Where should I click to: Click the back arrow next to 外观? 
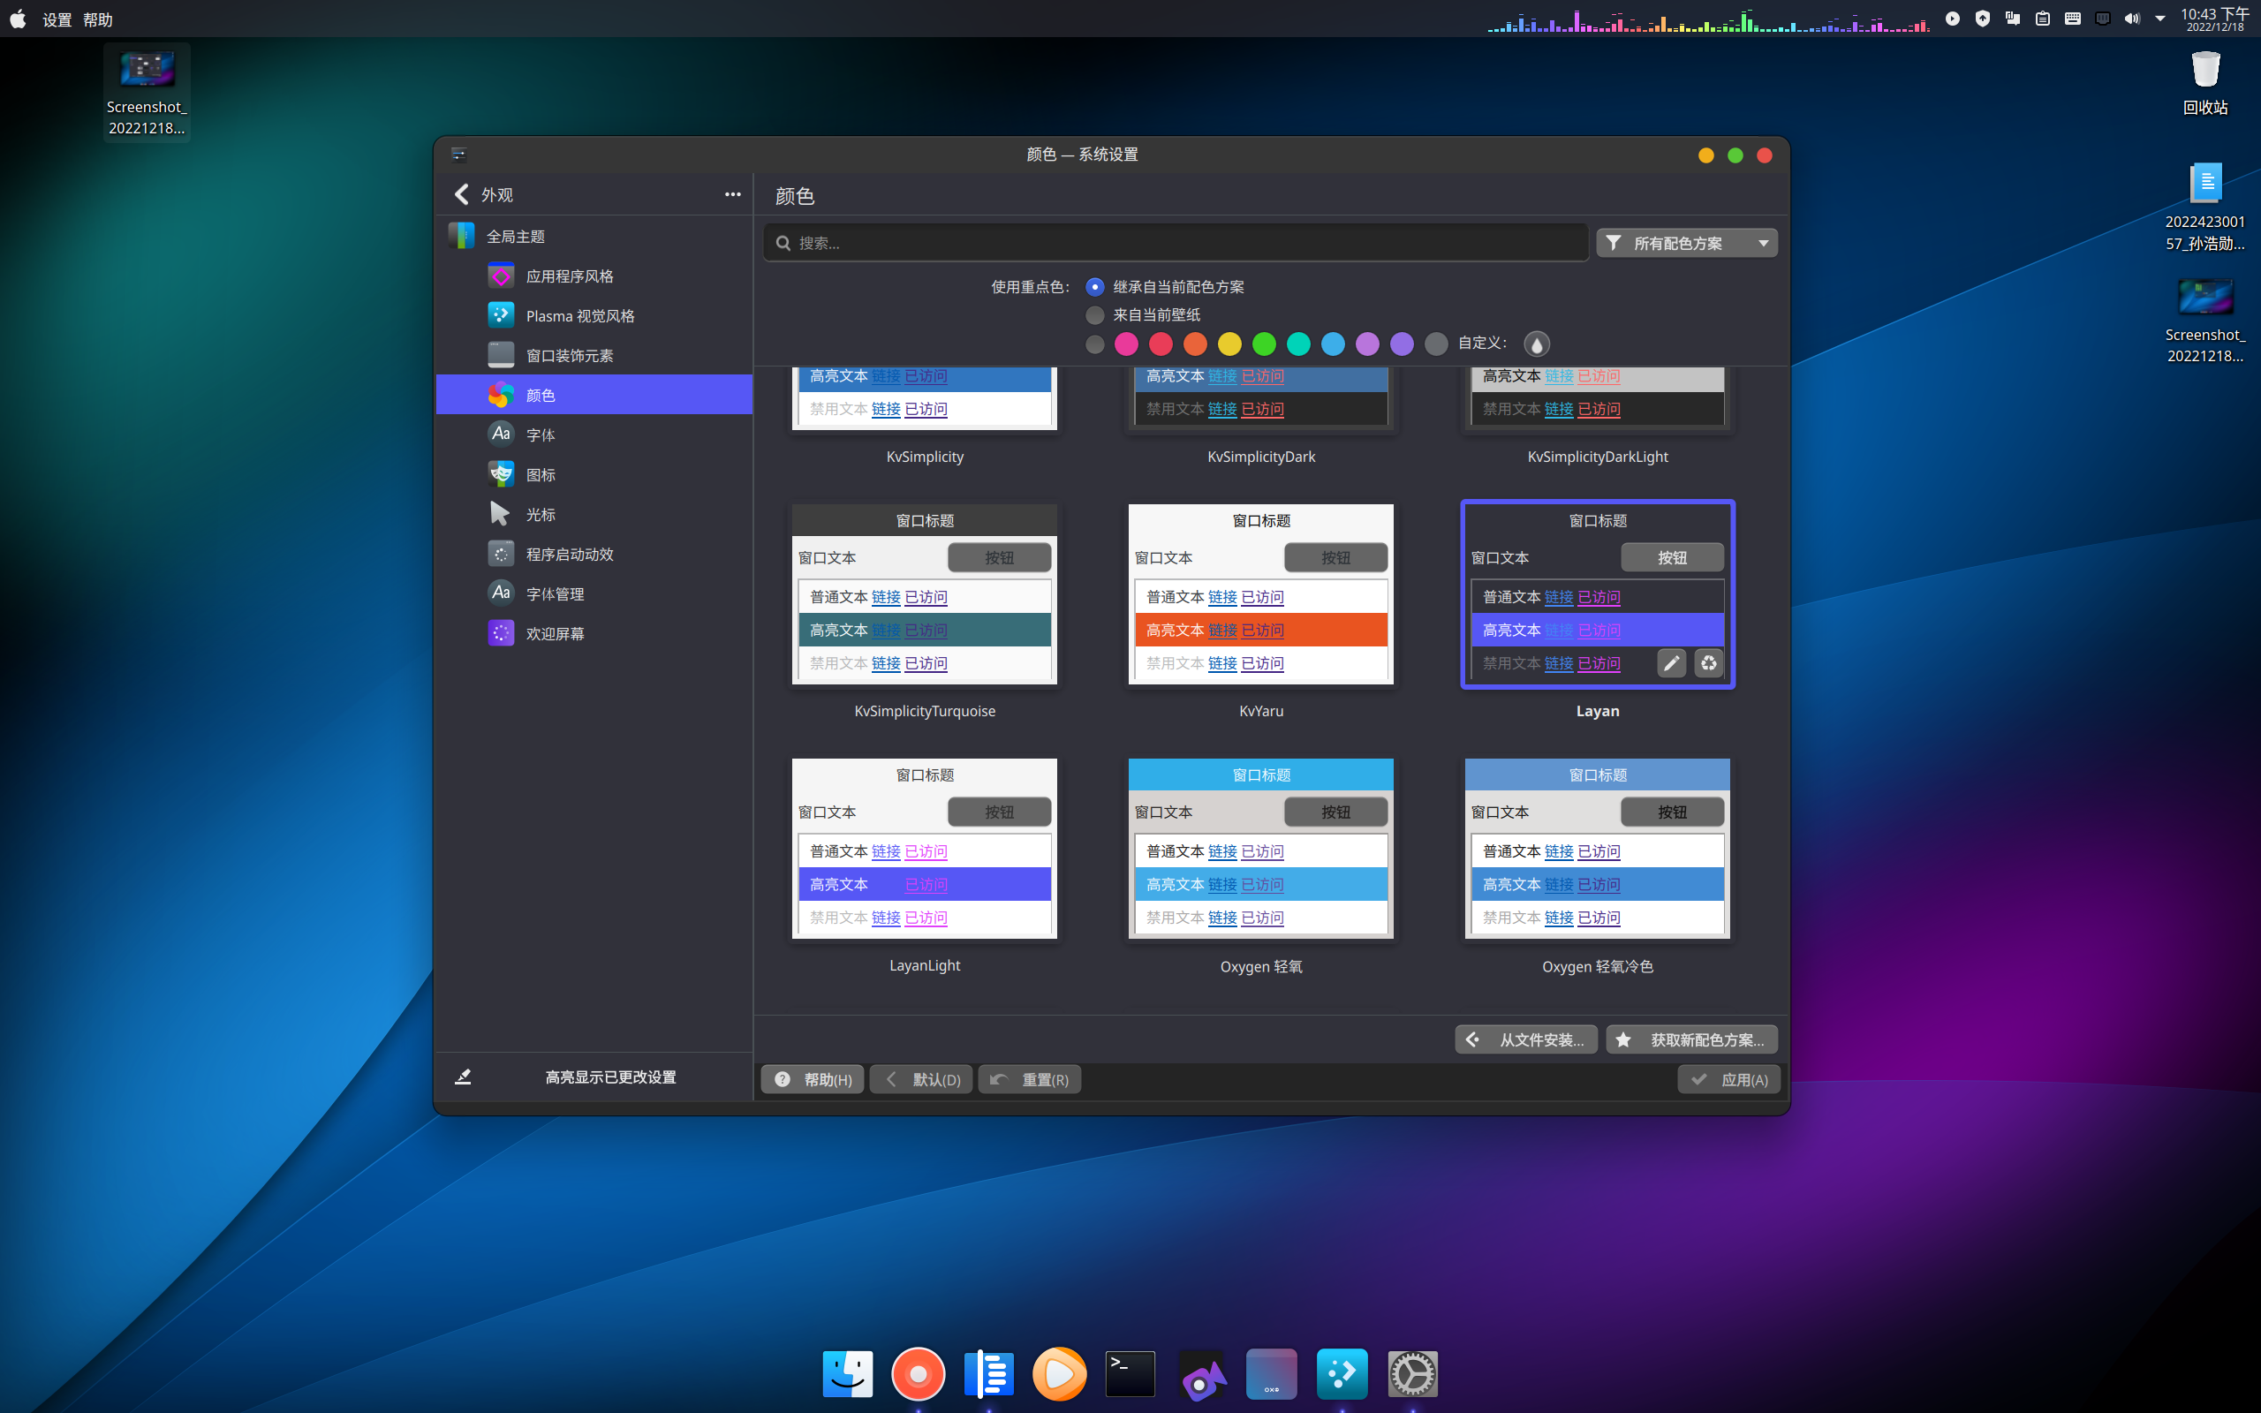pos(462,194)
